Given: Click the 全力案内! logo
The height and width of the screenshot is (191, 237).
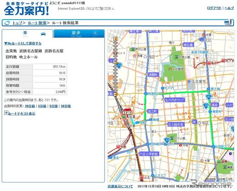Looking at the screenshot, I should (x=26, y=9).
